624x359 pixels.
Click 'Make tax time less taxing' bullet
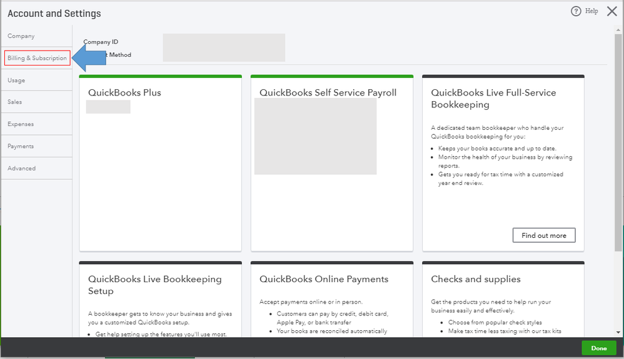click(505, 331)
